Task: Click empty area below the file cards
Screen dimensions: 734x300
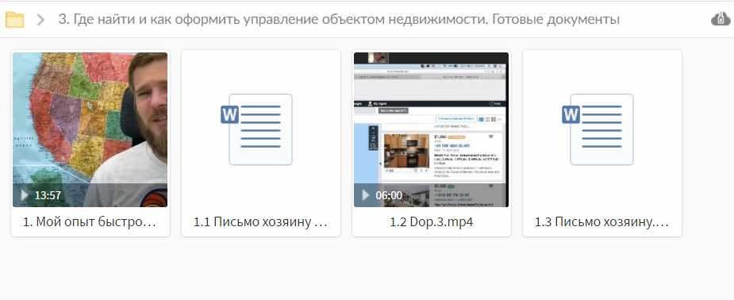Action: [367, 269]
